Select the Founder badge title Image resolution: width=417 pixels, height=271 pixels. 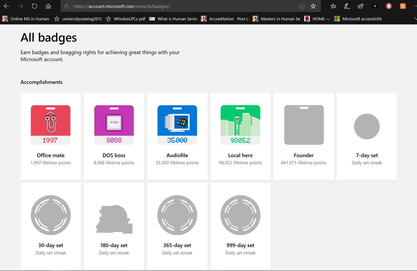(304, 155)
